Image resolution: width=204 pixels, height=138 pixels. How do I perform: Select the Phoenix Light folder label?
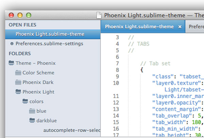(38, 92)
